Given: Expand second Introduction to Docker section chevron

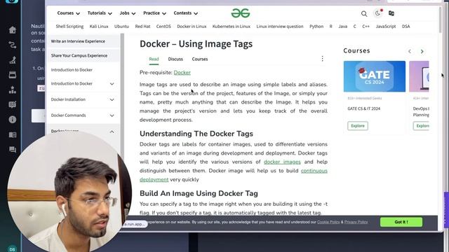Looking at the screenshot, I should (x=112, y=84).
